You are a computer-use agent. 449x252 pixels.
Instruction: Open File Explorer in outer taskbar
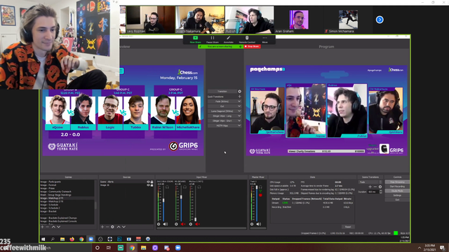[x=143, y=248]
